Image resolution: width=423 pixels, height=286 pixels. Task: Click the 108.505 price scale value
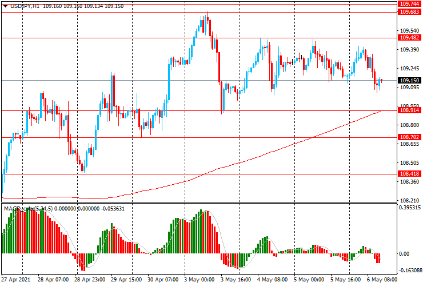point(409,163)
